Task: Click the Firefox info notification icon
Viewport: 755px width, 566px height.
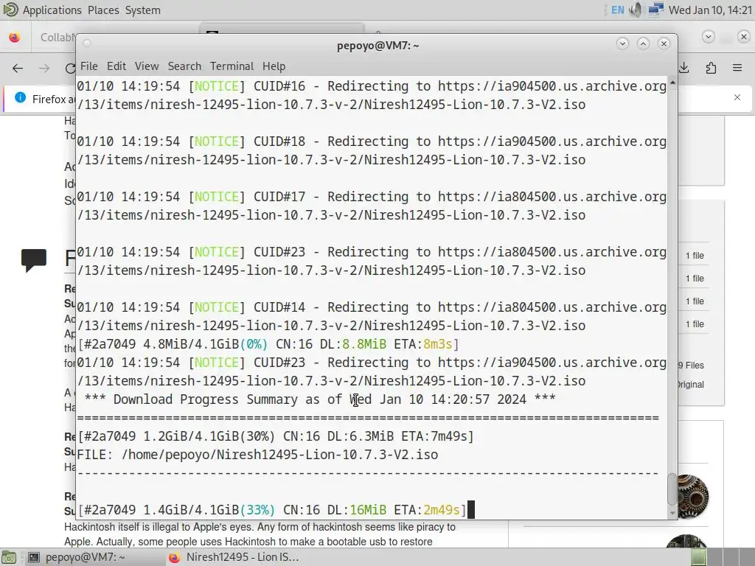Action: 20,98
